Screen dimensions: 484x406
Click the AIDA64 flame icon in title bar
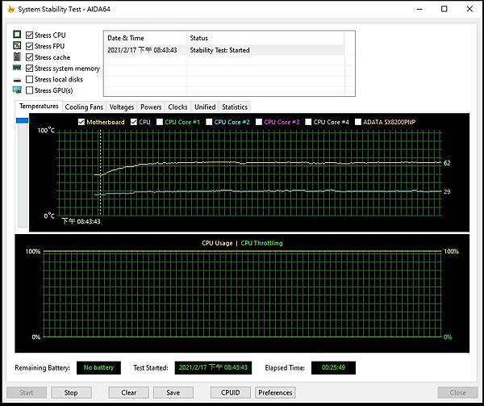pyautogui.click(x=10, y=9)
